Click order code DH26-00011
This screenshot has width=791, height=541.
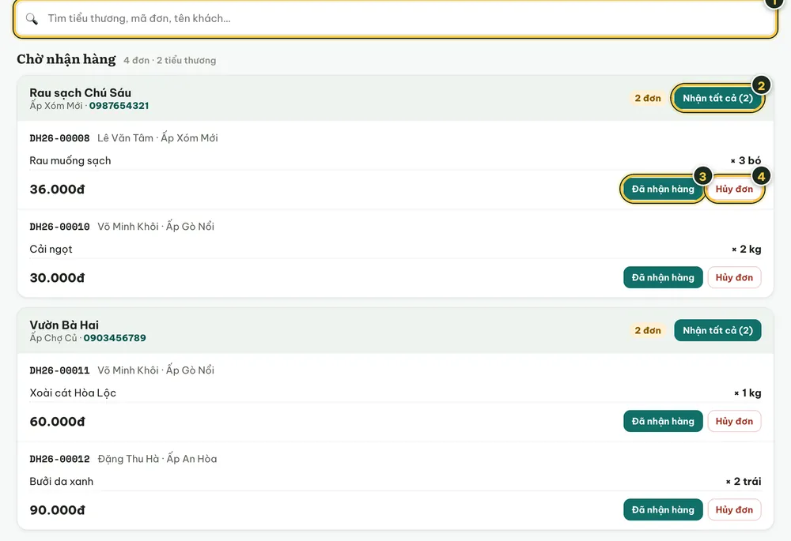59,370
